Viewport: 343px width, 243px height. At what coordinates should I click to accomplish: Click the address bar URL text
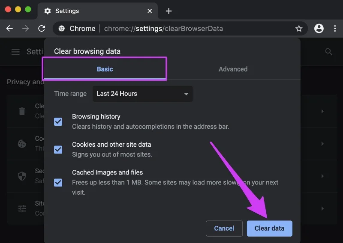[163, 28]
